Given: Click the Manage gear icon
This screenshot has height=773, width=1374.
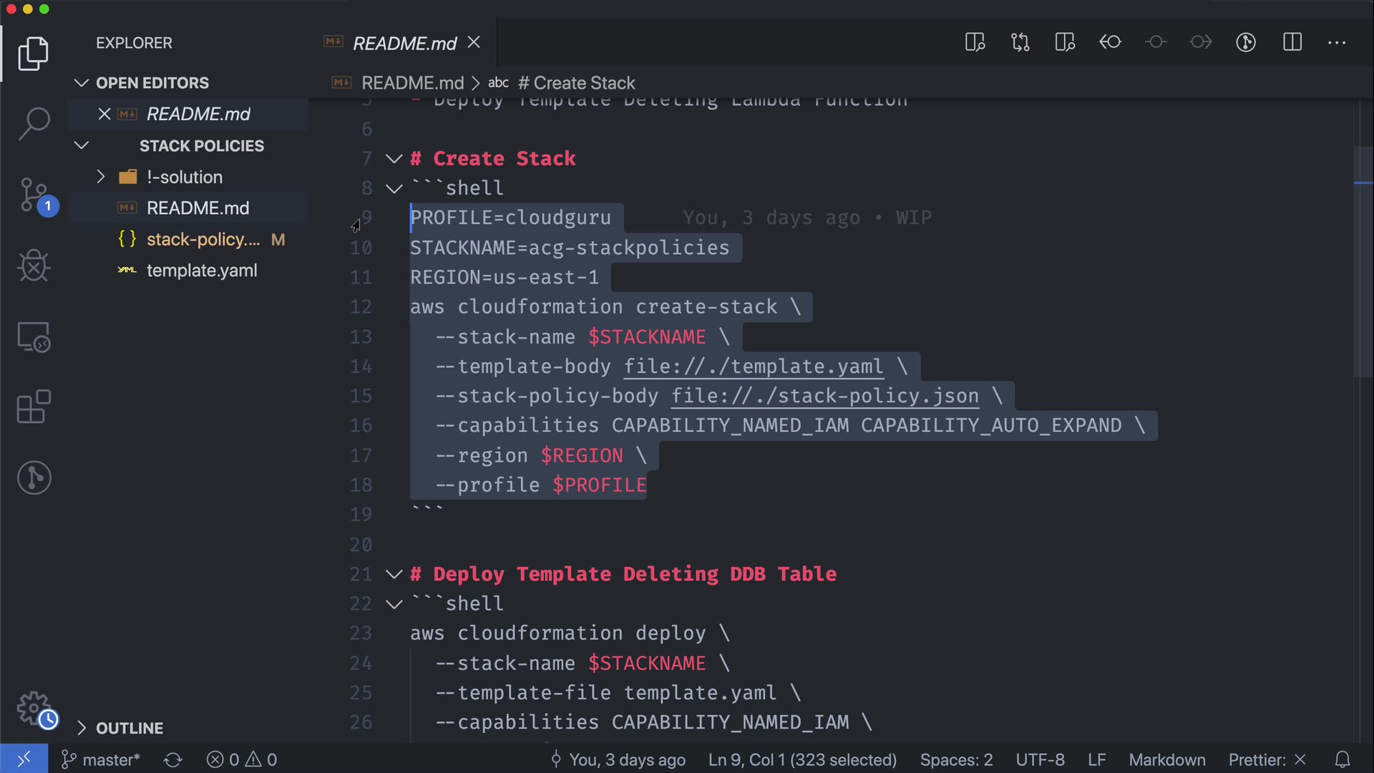Looking at the screenshot, I should click(x=34, y=709).
